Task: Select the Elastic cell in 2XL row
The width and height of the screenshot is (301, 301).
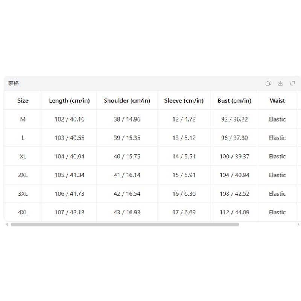Action: tap(277, 175)
